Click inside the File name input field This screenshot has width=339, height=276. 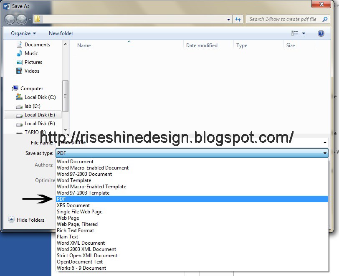[125, 142]
